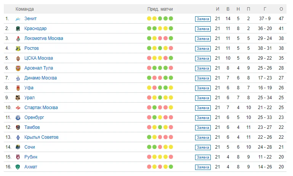Click the Команда column header
The width and height of the screenshot is (293, 176).
[25, 9]
